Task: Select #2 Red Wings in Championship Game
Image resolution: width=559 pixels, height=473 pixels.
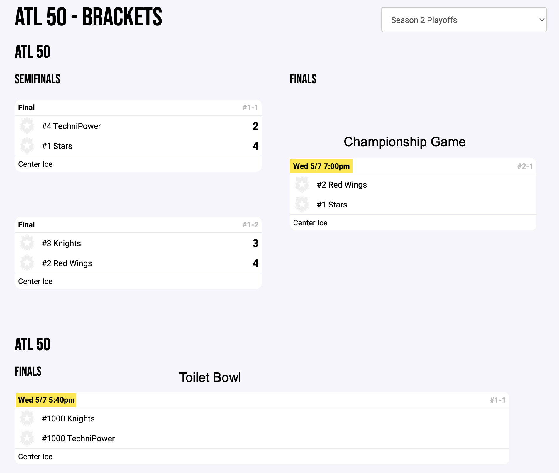Action: tap(342, 185)
